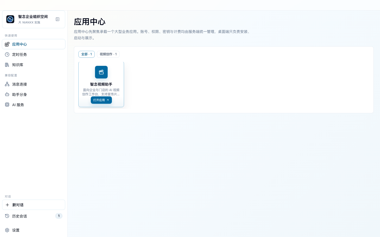Open 历史会话 list
Screen dimensions: 380x237
[34, 216]
